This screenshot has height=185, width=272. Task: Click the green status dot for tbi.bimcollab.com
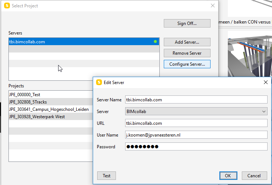point(155,41)
